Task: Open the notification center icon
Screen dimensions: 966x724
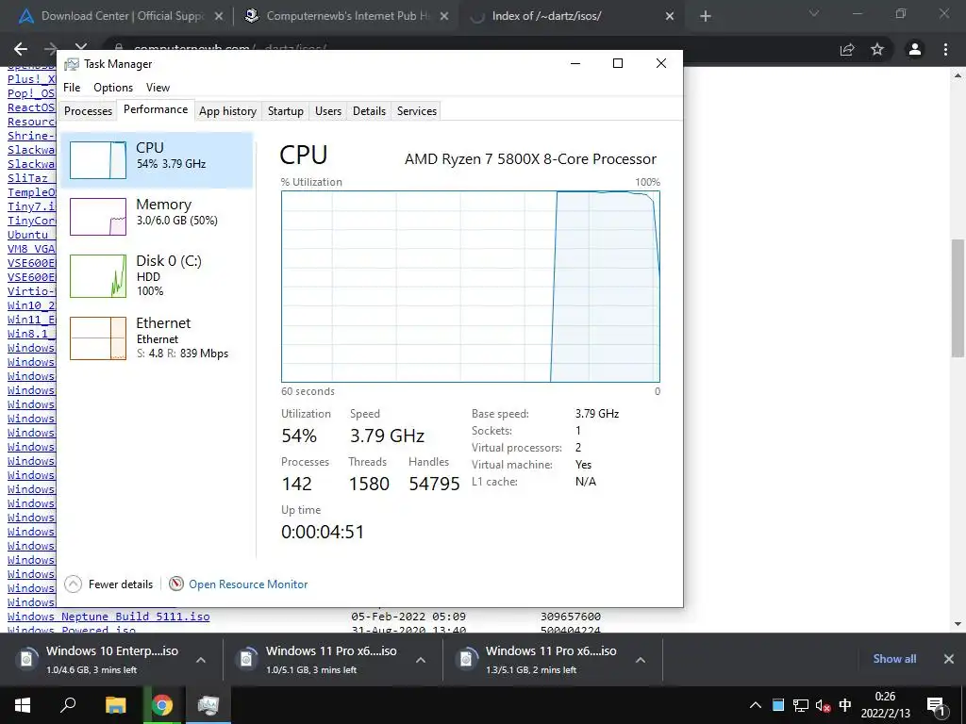Action: click(937, 705)
